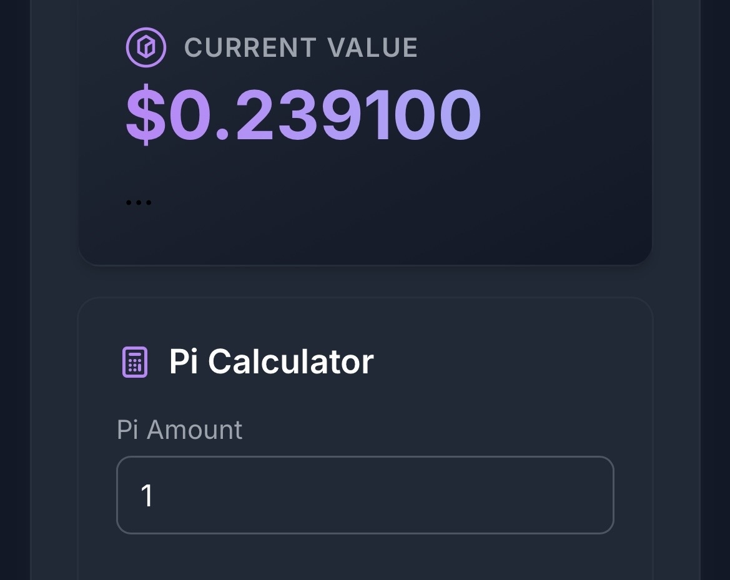Screen dimensions: 730x580
Task: Click the Pi Calculator heading
Action: coord(271,361)
